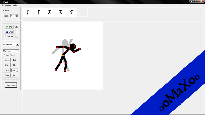Viewport: 205px width, 115px height.
Task: Delete the current figure
Action: (7, 60)
